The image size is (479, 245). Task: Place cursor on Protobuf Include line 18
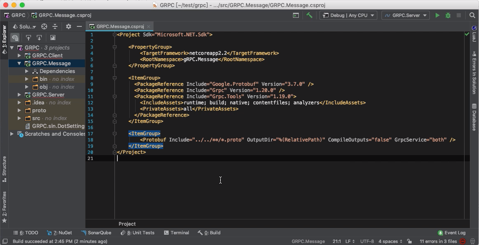[297, 139]
